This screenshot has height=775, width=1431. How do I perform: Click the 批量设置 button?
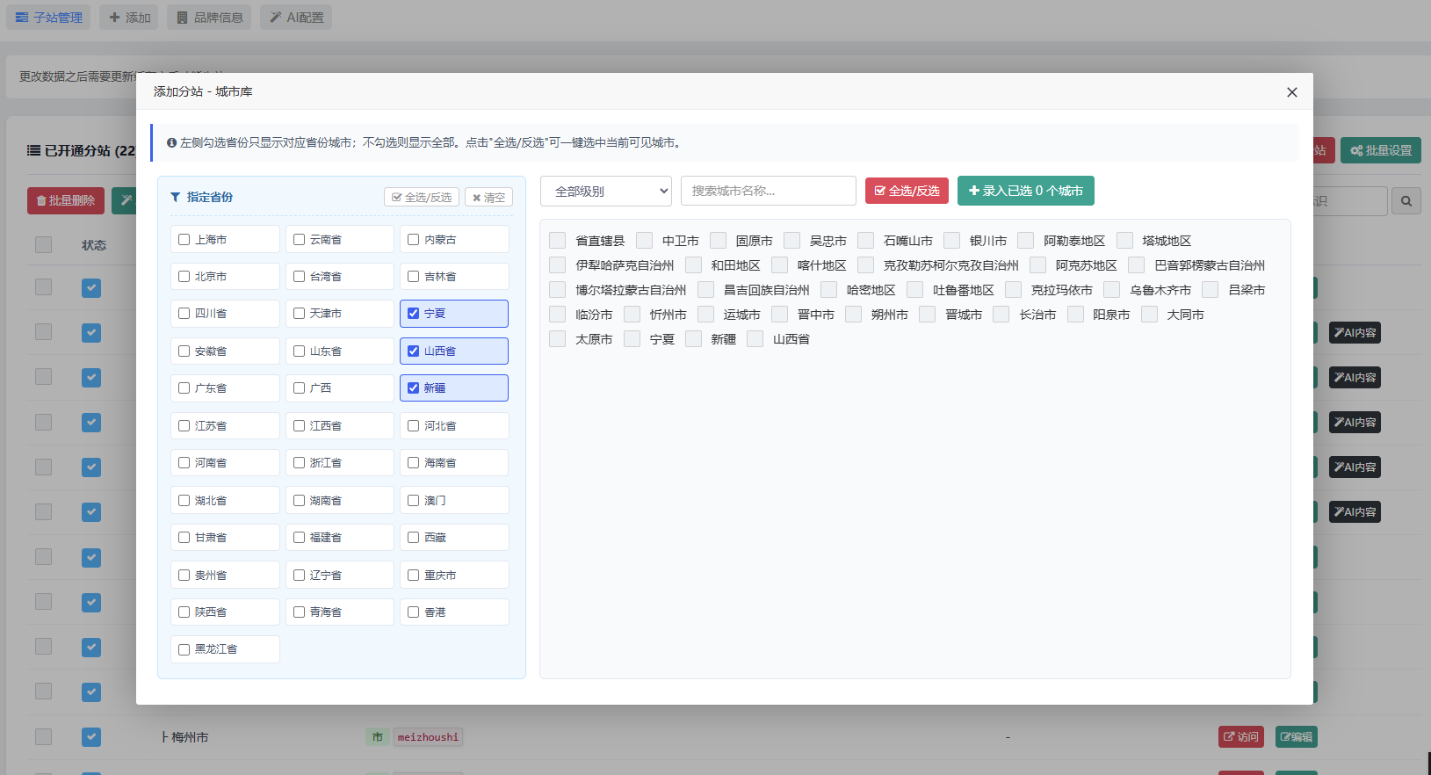[x=1381, y=150]
